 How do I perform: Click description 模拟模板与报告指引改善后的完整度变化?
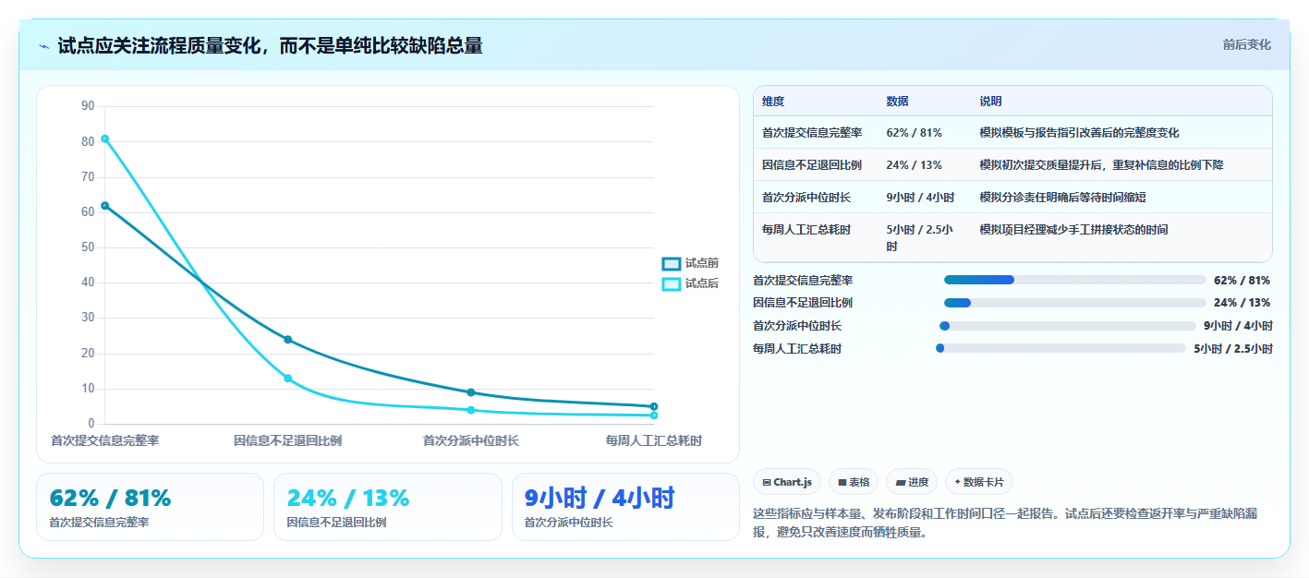point(1079,133)
